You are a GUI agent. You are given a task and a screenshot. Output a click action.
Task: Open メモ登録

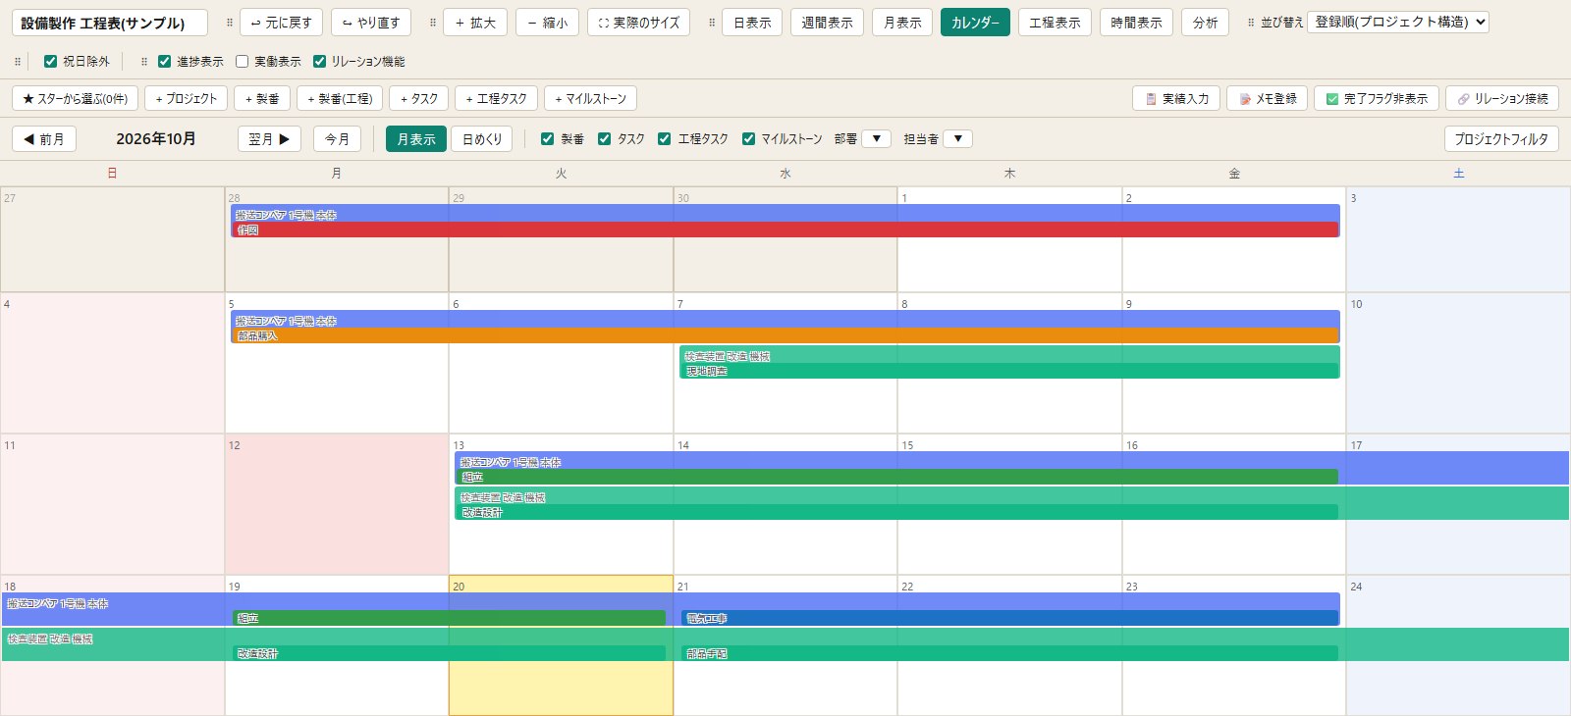coord(1267,99)
